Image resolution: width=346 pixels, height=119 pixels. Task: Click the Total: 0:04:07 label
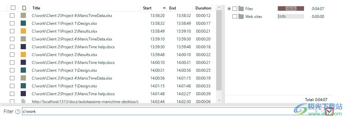(316, 99)
